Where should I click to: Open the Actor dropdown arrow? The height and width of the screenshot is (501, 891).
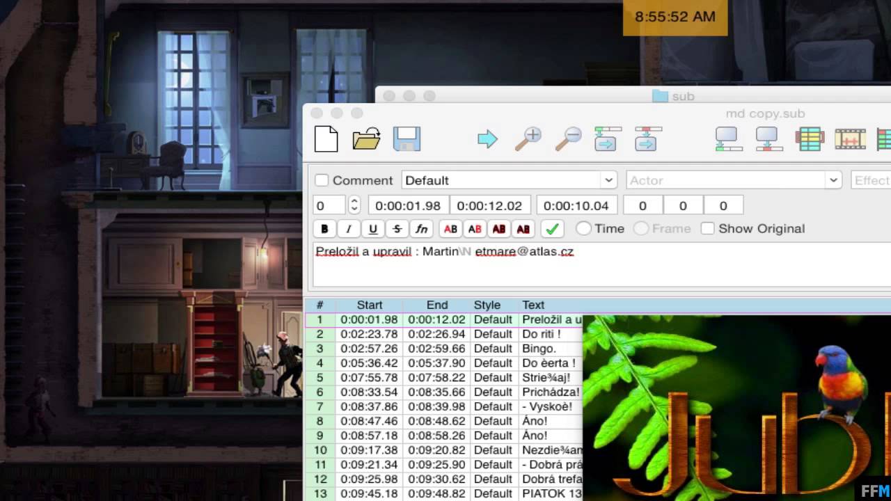(833, 180)
